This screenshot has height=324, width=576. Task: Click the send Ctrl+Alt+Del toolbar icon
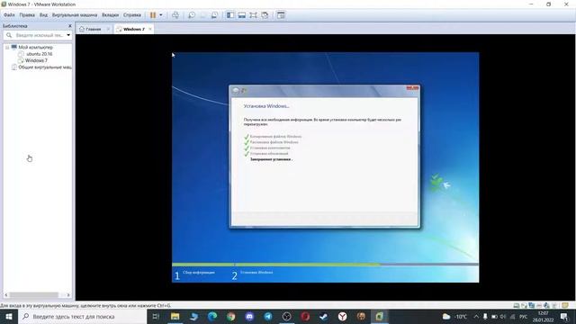(175, 15)
